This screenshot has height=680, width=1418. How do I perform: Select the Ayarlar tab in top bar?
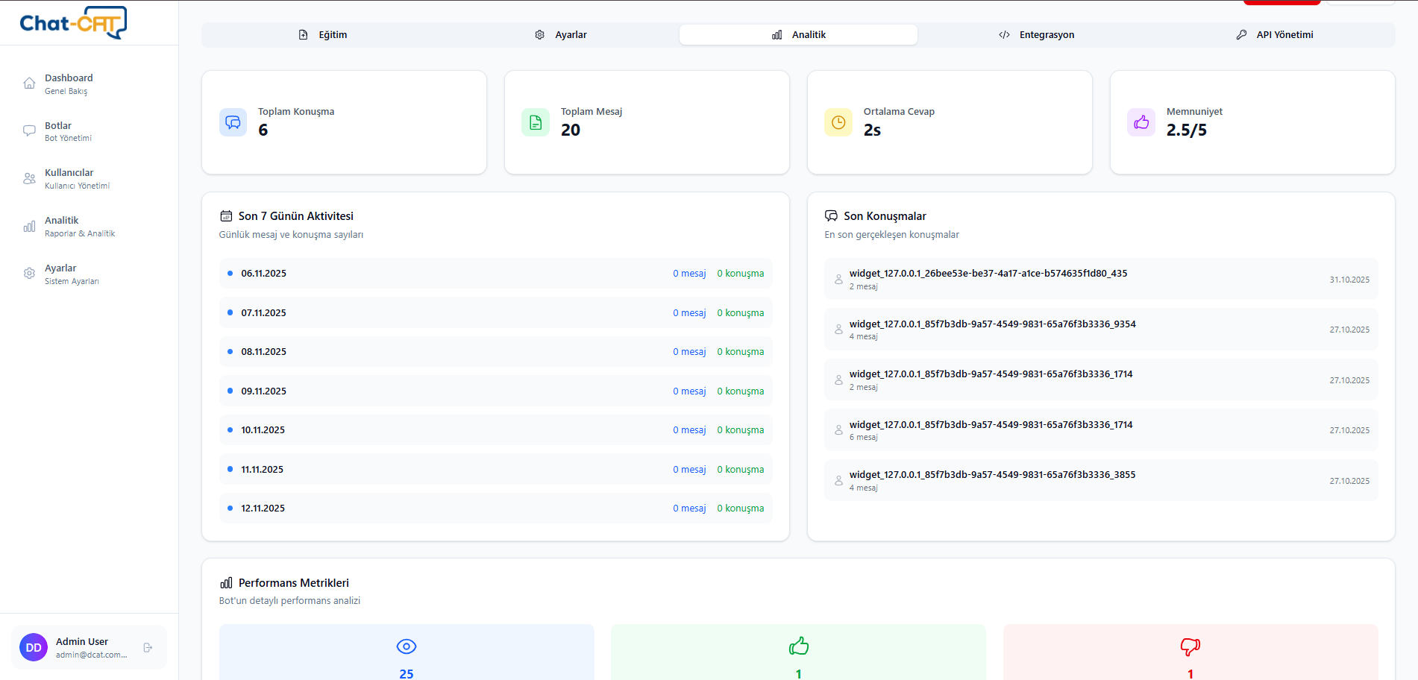coord(560,35)
